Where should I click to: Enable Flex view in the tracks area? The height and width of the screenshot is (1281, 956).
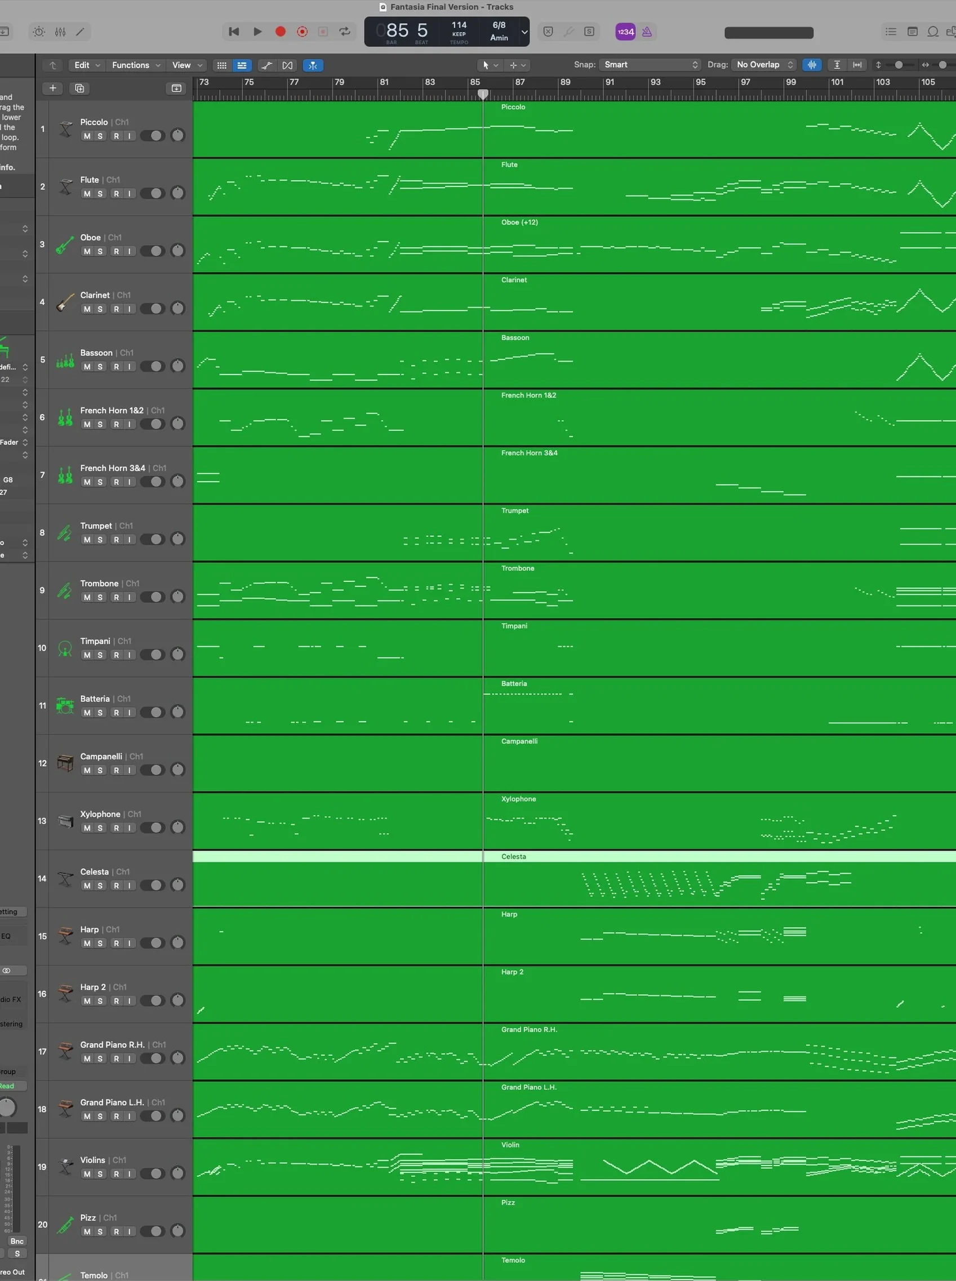pyautogui.click(x=288, y=65)
